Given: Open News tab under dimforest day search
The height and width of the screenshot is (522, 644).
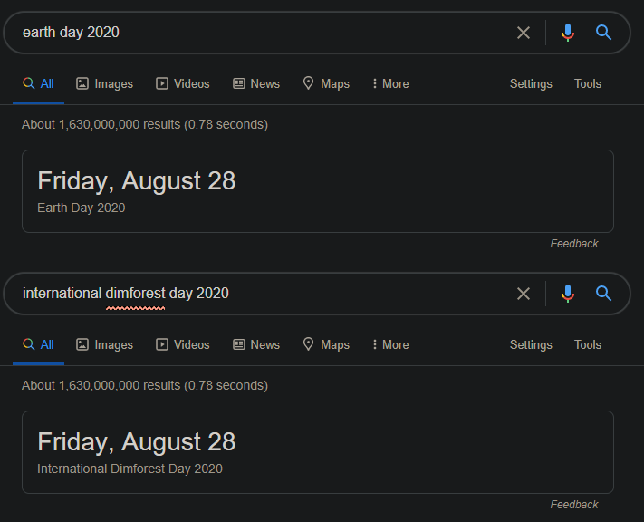Looking at the screenshot, I should point(256,345).
